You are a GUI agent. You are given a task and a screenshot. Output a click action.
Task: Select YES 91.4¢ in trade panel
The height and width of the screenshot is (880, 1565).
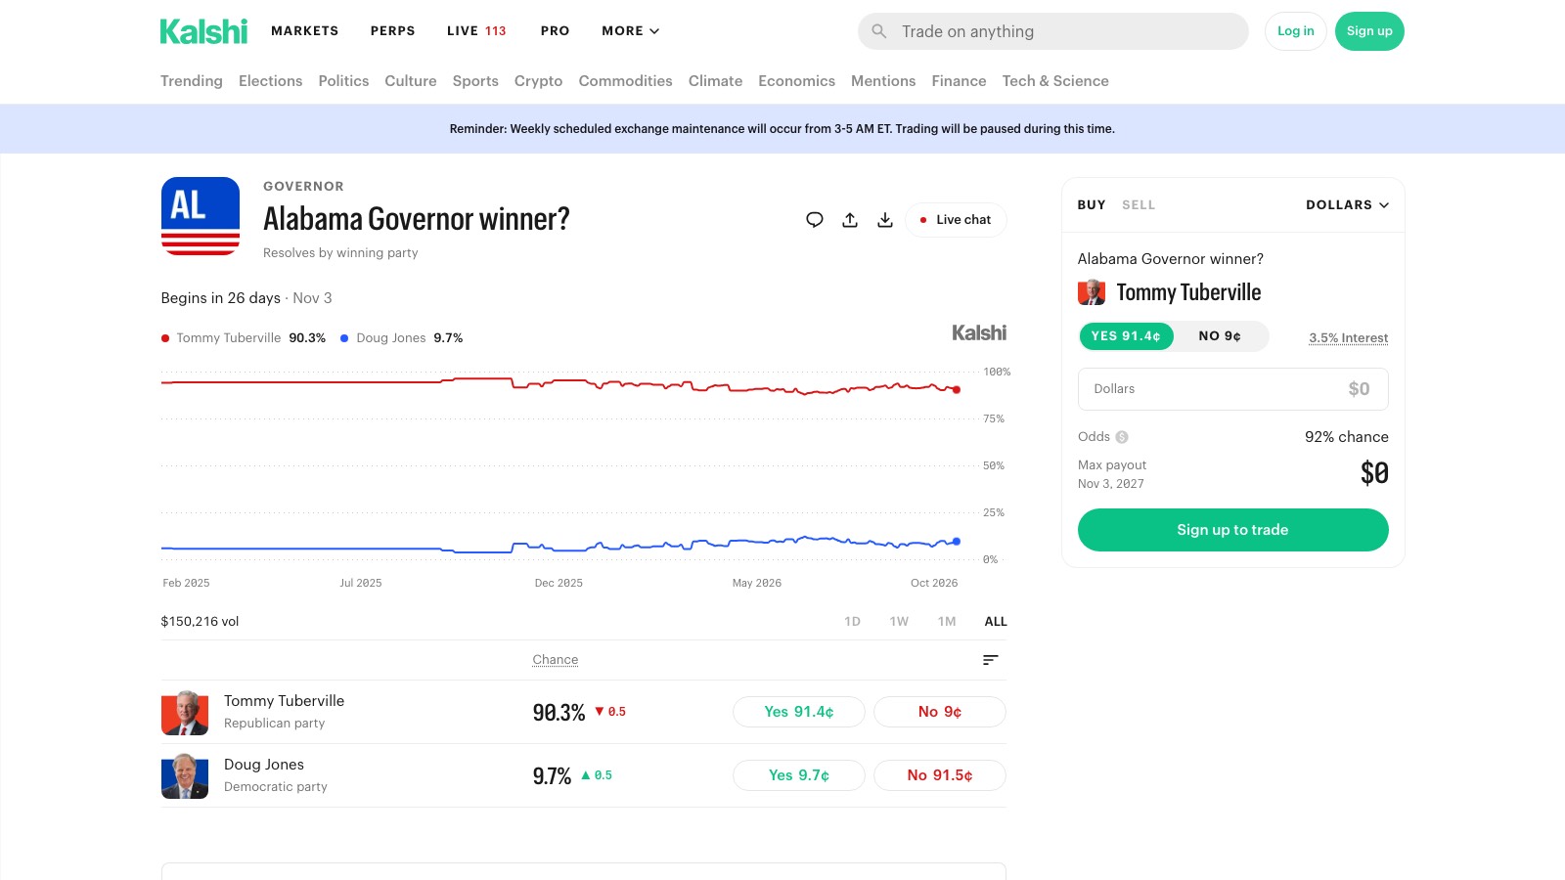(x=1126, y=336)
